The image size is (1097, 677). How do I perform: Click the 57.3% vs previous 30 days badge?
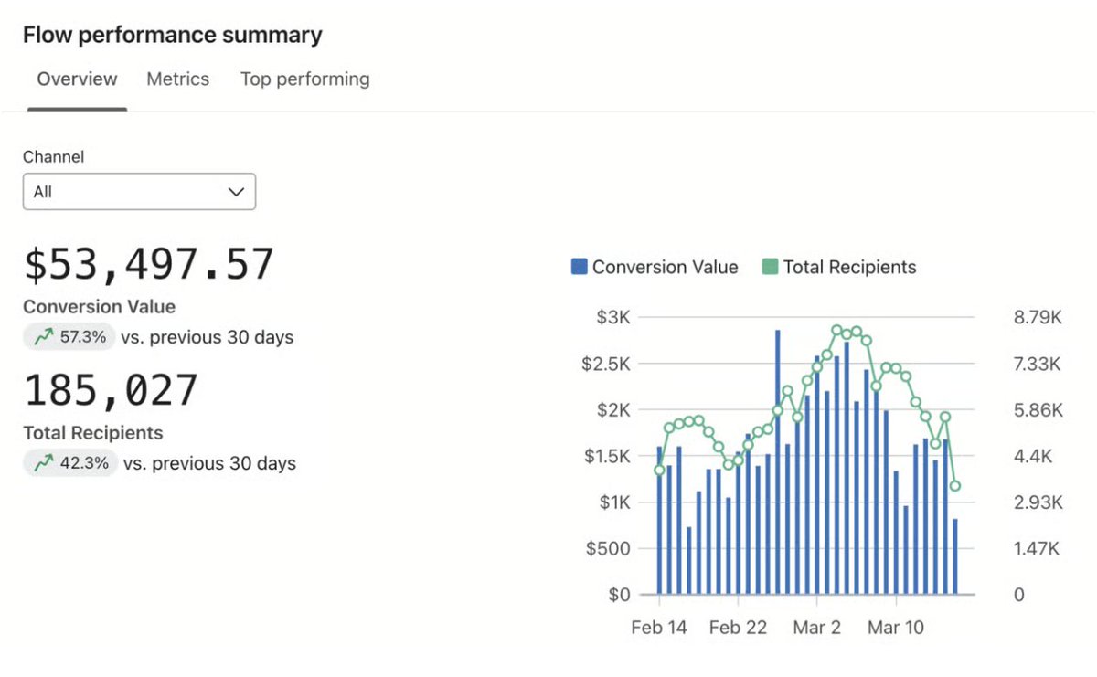point(71,337)
